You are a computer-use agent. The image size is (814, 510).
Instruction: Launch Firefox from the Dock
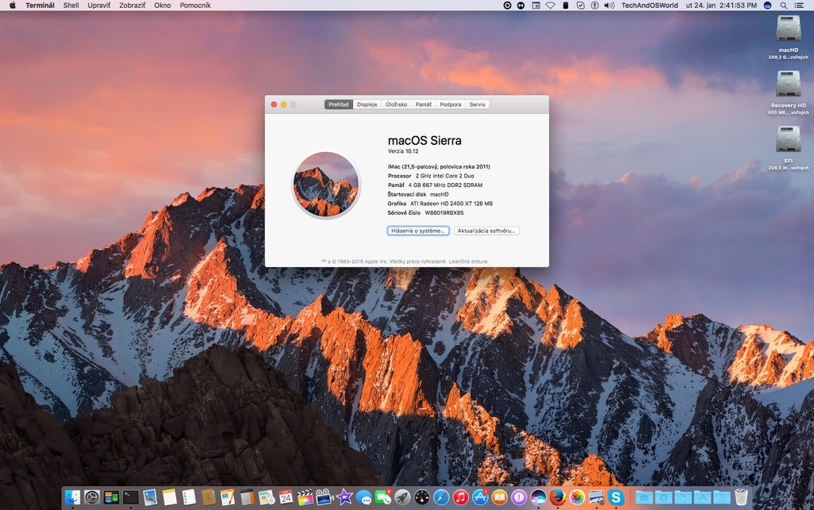click(x=557, y=497)
